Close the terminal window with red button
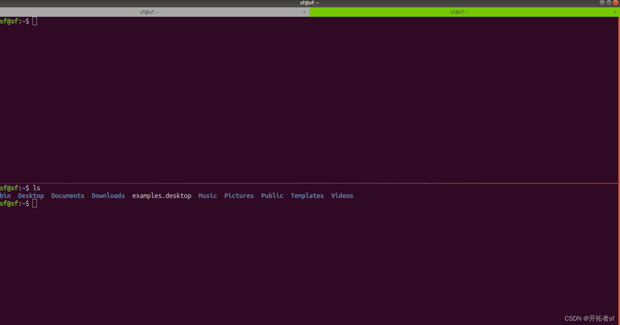 click(616, 3)
